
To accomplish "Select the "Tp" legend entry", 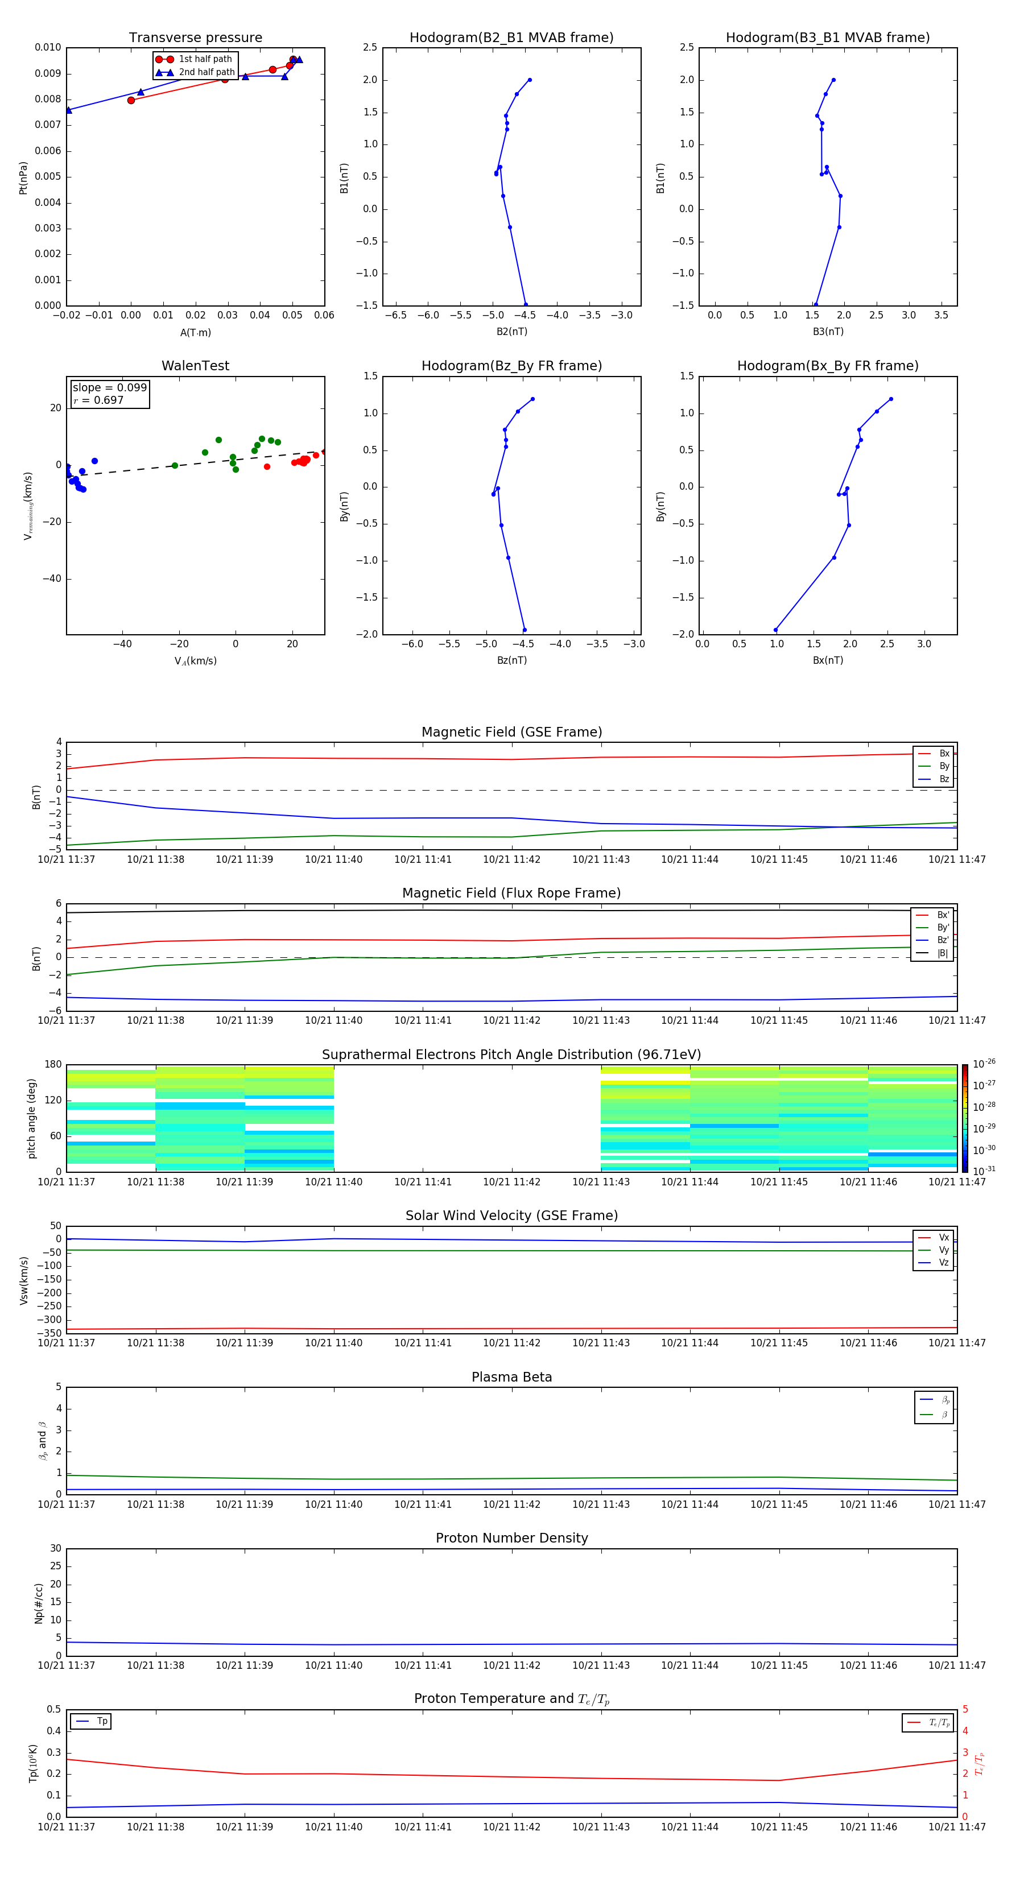I will (x=91, y=1721).
